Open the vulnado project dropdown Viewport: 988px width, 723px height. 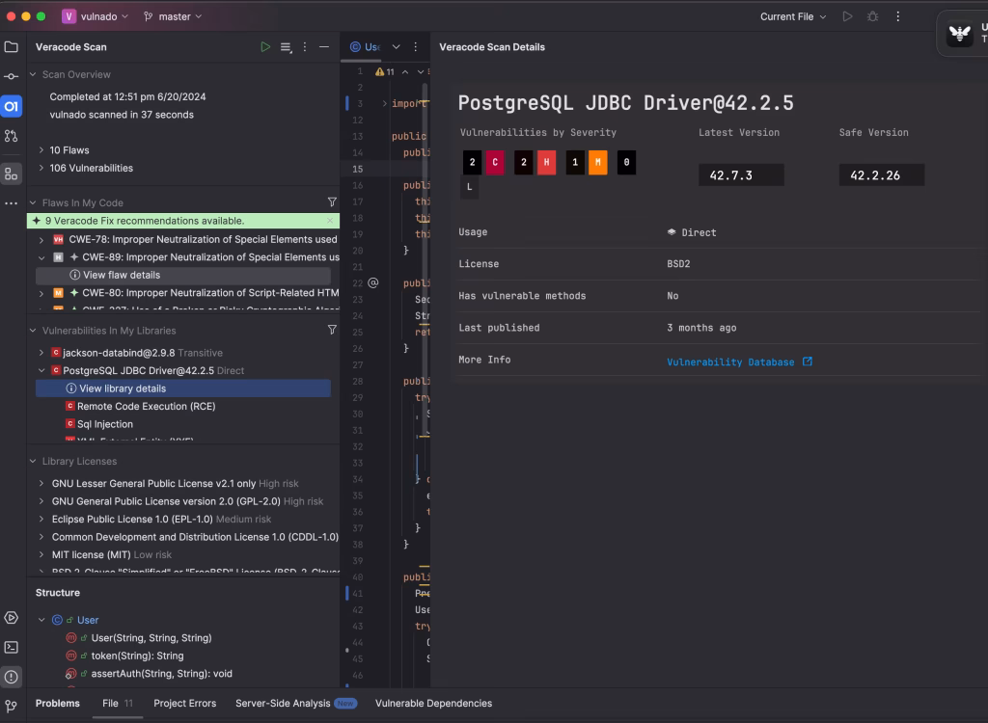[96, 16]
